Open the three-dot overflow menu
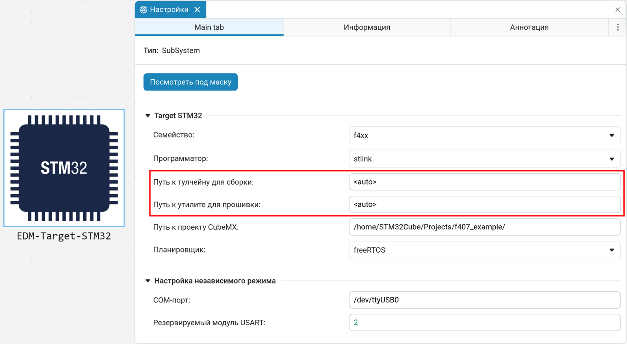627x344 pixels. (x=618, y=27)
